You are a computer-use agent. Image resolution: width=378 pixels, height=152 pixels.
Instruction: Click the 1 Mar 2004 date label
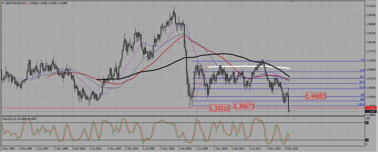[x=132, y=148]
